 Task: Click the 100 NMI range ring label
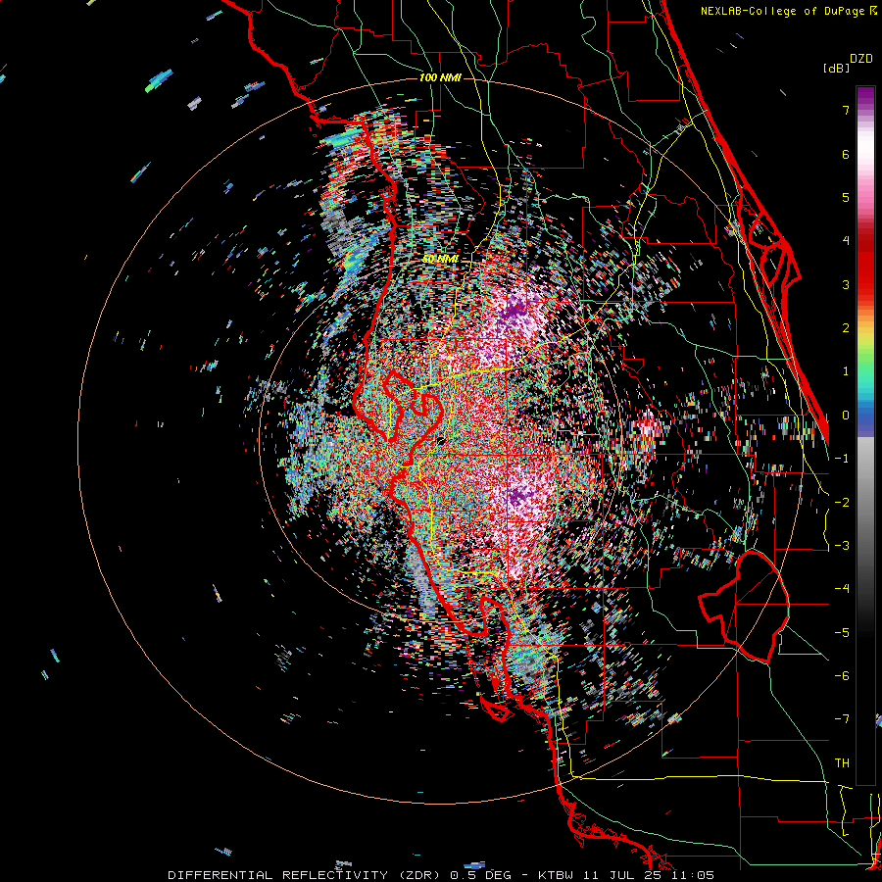tap(440, 77)
